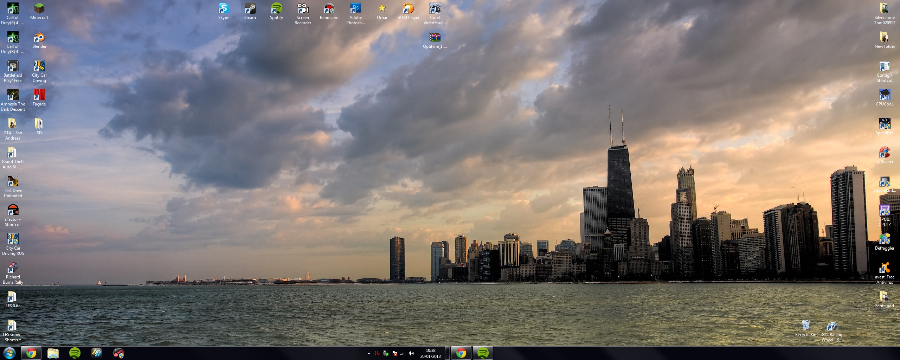Select the Test Drive Unlimited icon

click(13, 187)
